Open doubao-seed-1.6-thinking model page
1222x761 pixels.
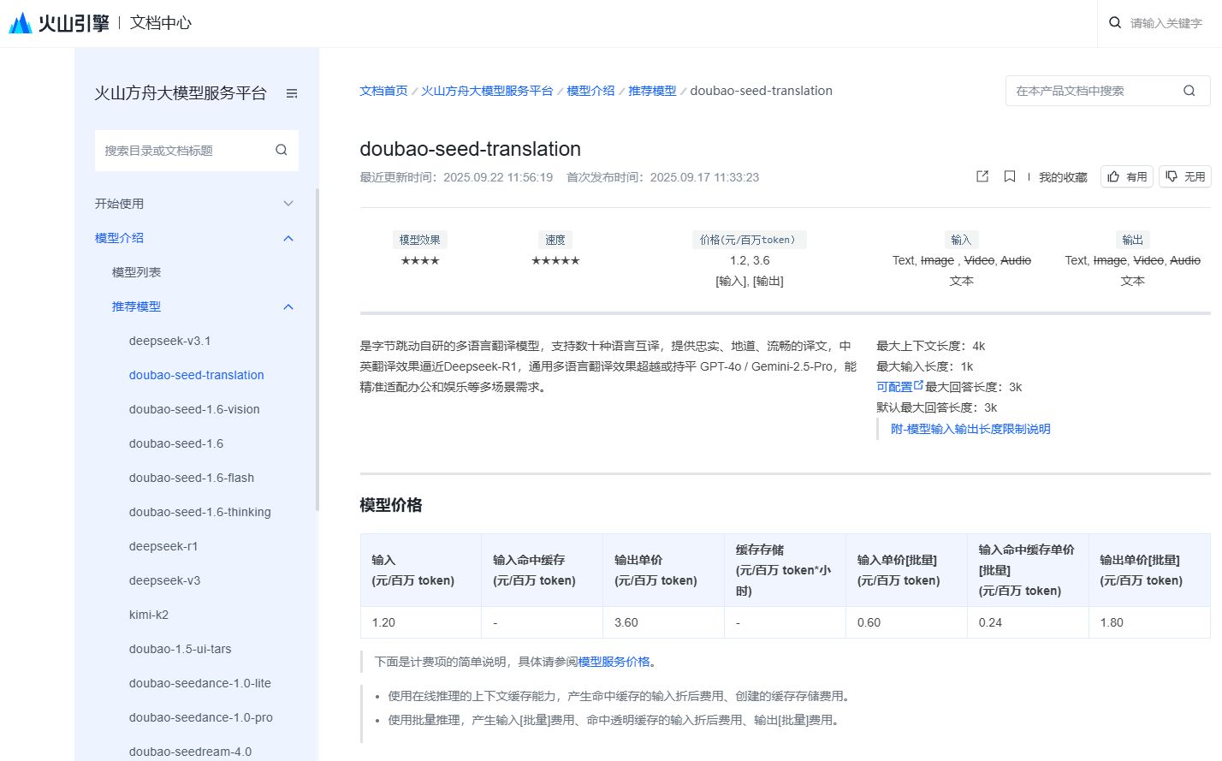[x=200, y=512]
